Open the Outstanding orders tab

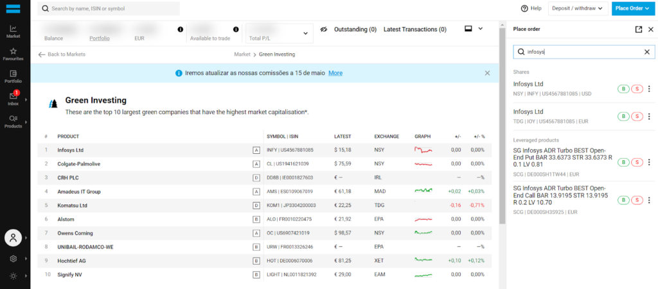(355, 29)
